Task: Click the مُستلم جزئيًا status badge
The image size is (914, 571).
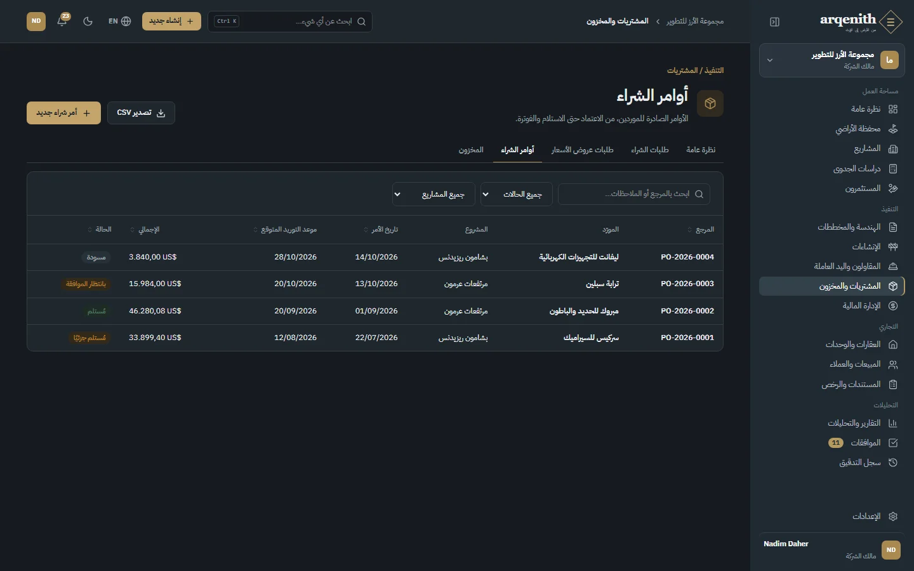Action: tap(89, 338)
